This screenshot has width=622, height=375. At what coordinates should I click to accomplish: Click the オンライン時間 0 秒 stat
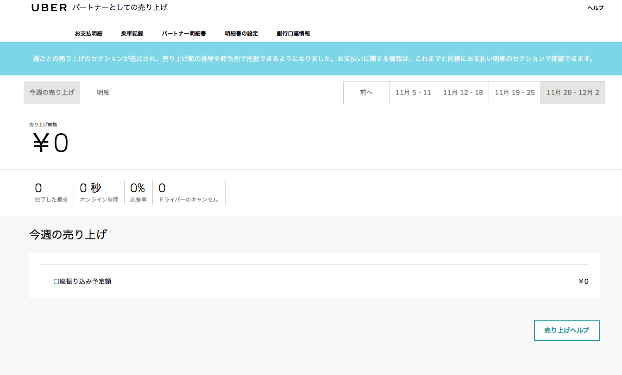tap(99, 193)
